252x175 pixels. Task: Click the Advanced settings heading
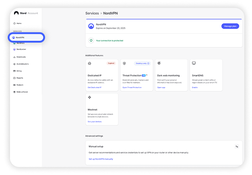(94, 136)
